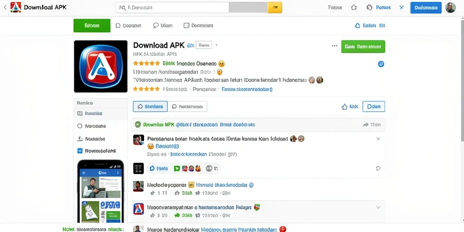Open the blue link after 'Pangantar'
The width and height of the screenshot is (464, 232).
[x=247, y=89]
